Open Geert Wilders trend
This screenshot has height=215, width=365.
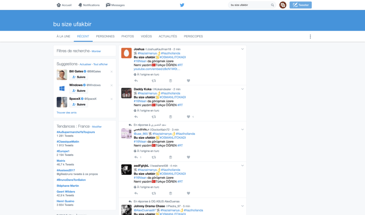tap(66, 192)
